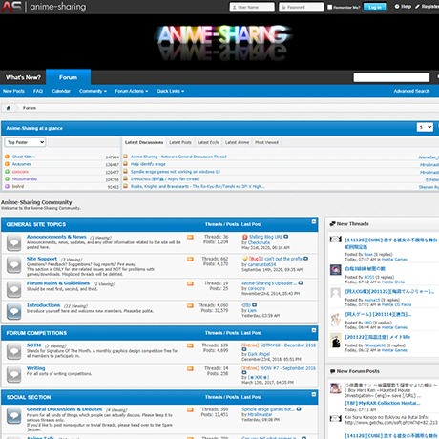The image size is (439, 439).
Task: Open the Forum Actions dropdown
Action: pos(132,91)
